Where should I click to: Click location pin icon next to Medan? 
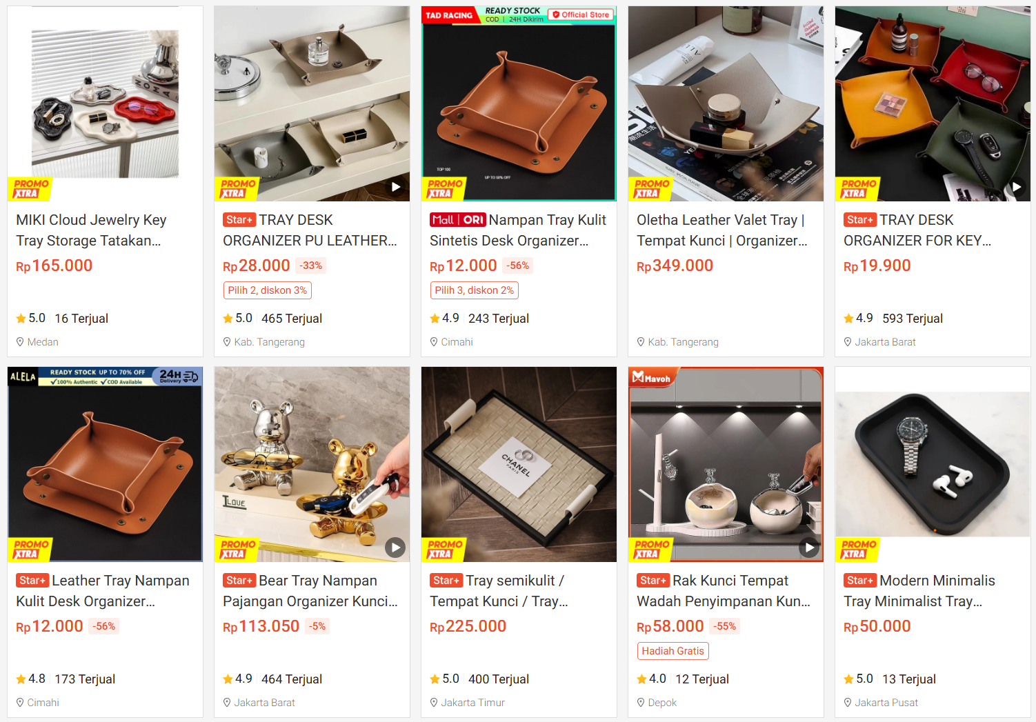click(x=21, y=342)
